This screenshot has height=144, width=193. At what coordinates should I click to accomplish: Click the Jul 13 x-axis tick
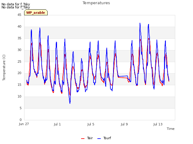(158, 124)
